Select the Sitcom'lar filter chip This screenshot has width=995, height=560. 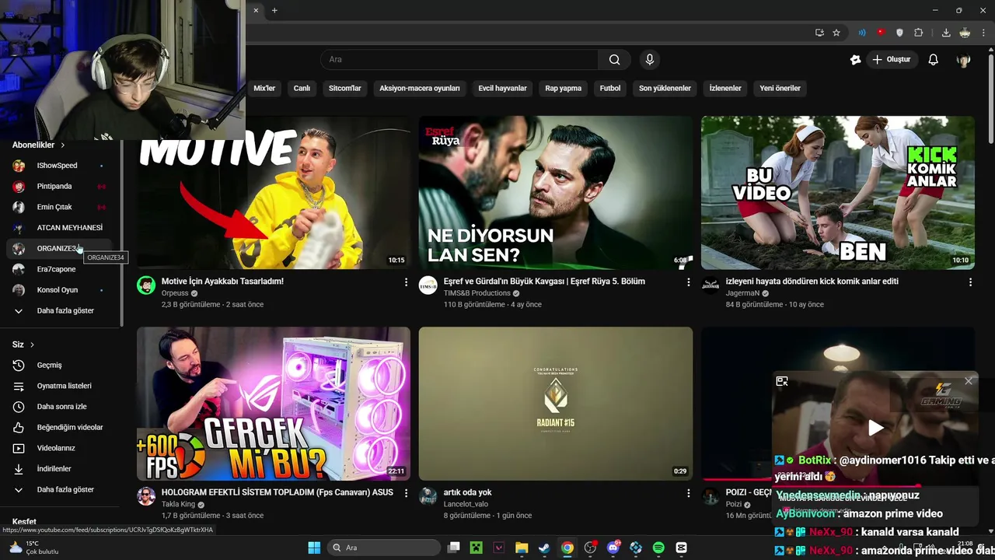tap(345, 88)
